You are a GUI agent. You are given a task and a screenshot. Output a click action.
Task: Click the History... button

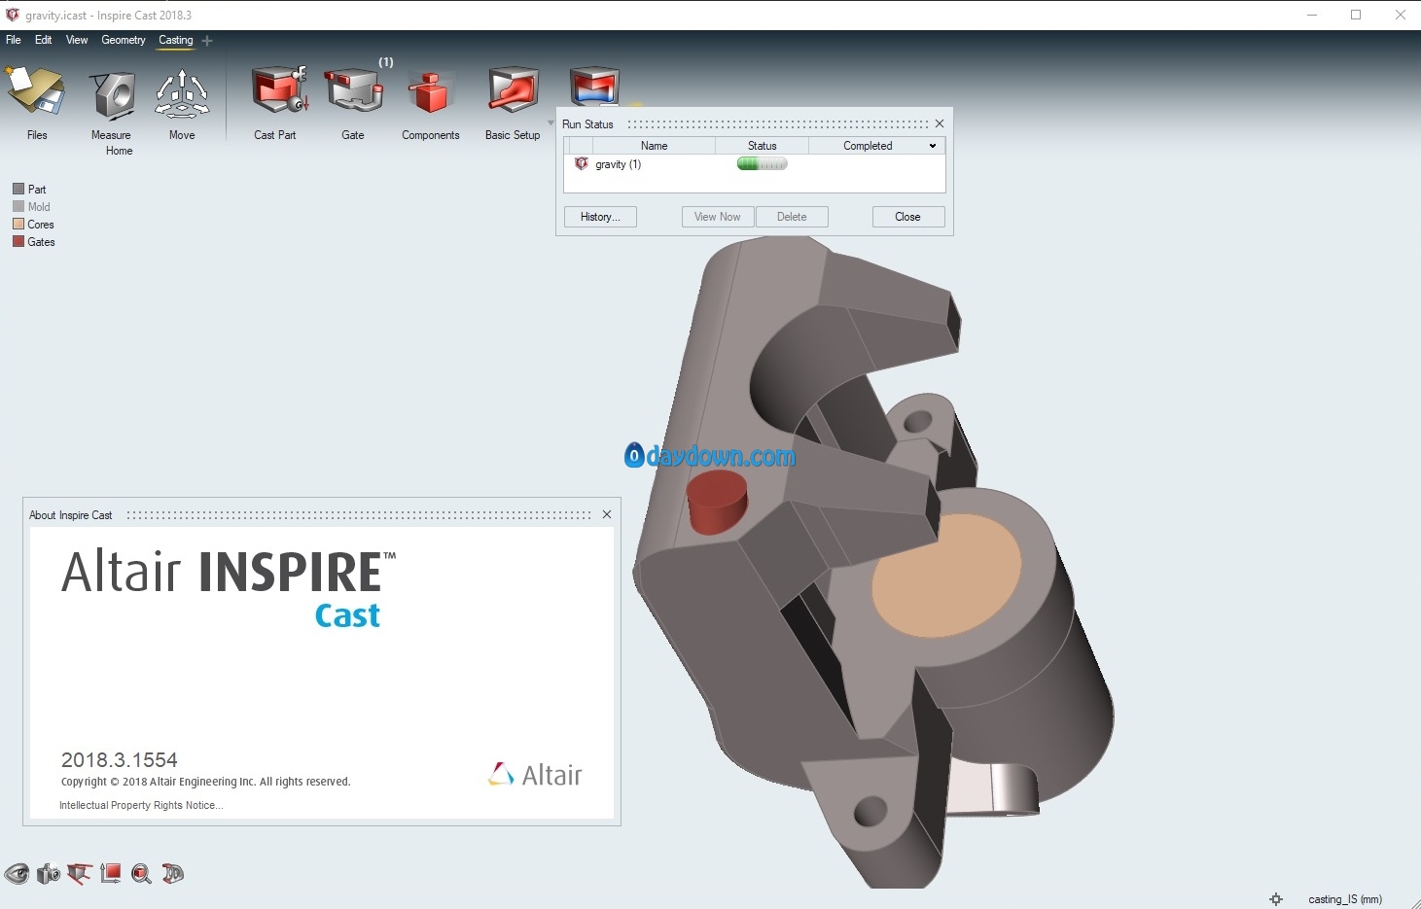click(x=600, y=217)
